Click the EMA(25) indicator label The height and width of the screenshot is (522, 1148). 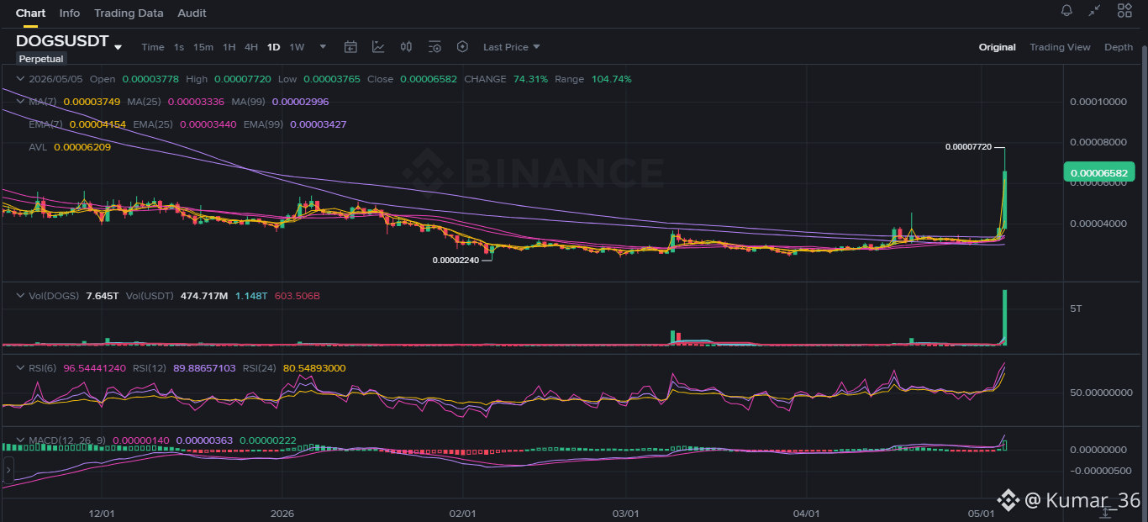pos(153,124)
